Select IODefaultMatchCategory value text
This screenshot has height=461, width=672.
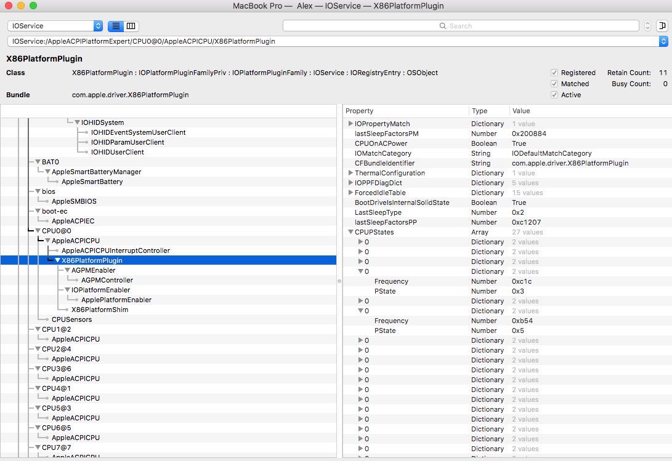pos(551,153)
